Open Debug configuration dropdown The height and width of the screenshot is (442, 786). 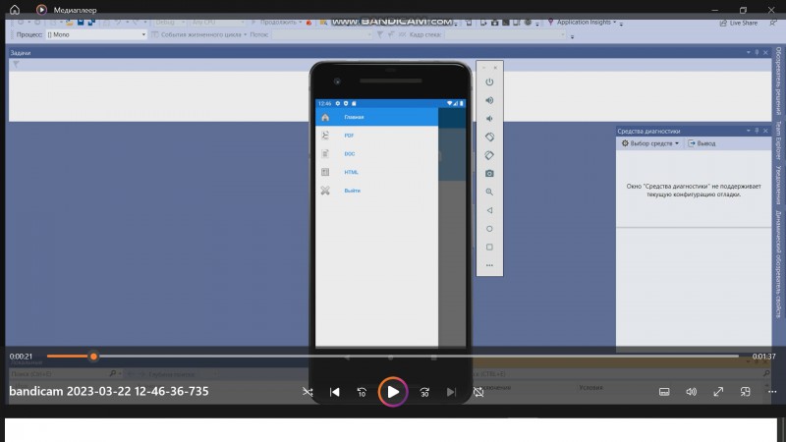(170, 22)
